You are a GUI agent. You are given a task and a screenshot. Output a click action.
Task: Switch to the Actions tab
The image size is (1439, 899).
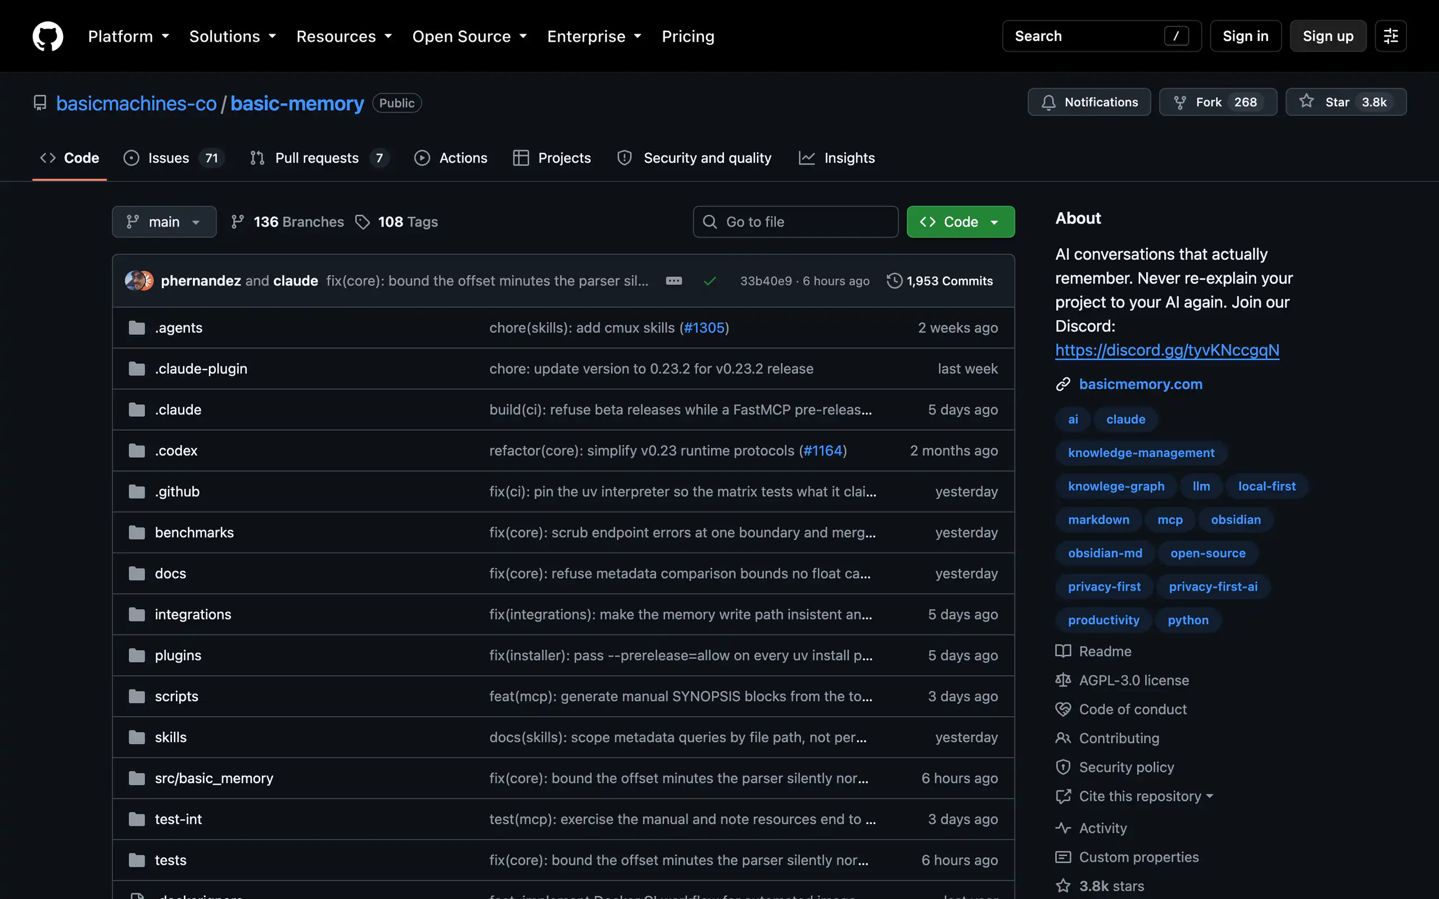tap(451, 157)
